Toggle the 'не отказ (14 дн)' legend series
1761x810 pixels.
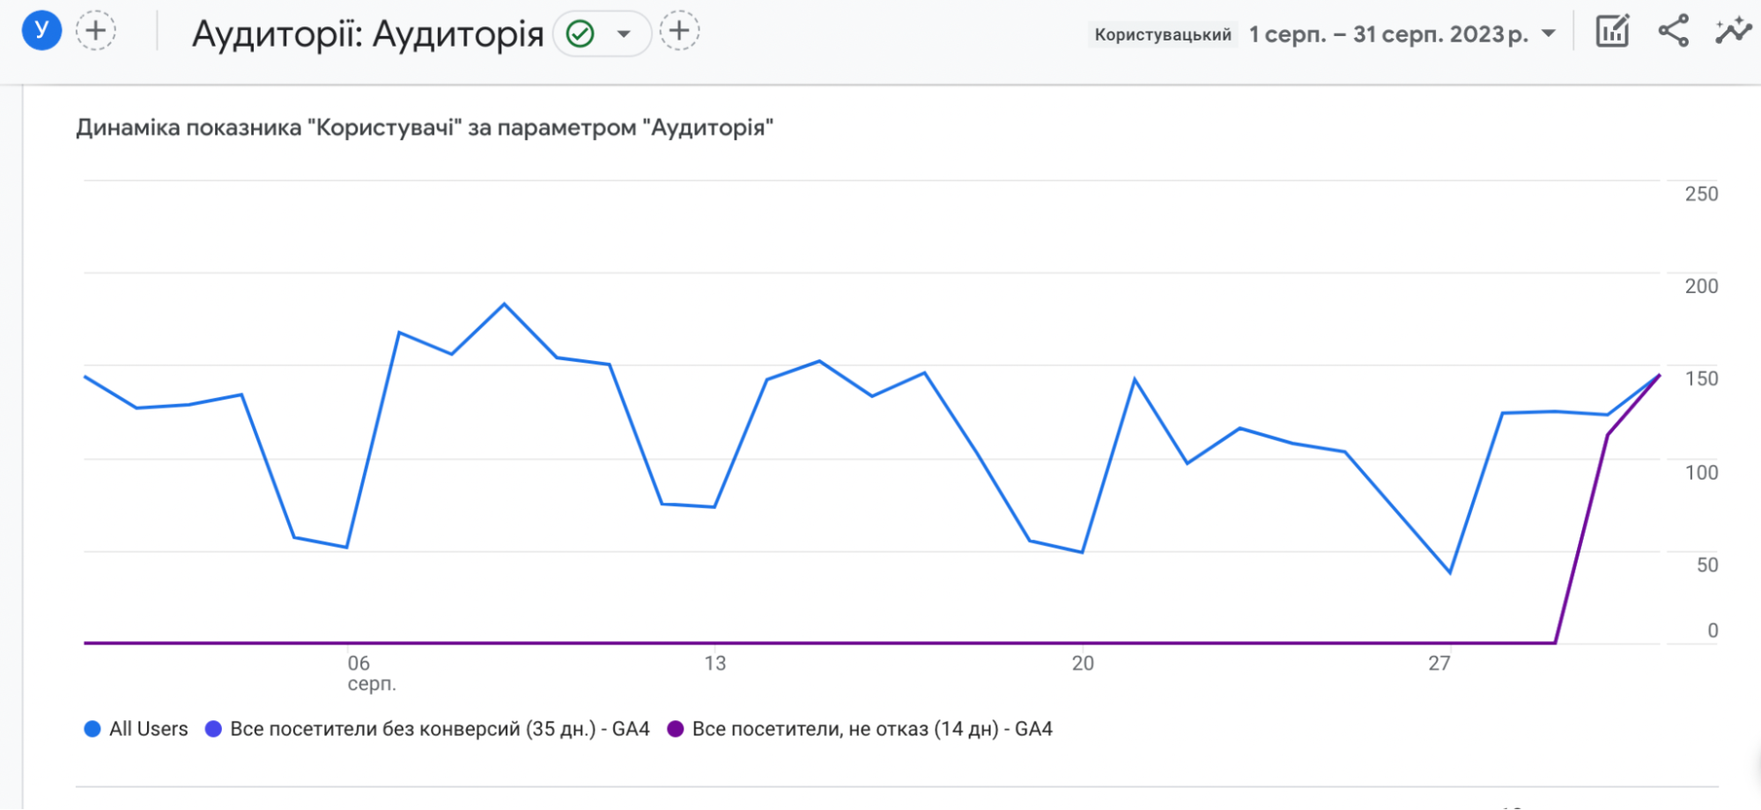tap(871, 729)
